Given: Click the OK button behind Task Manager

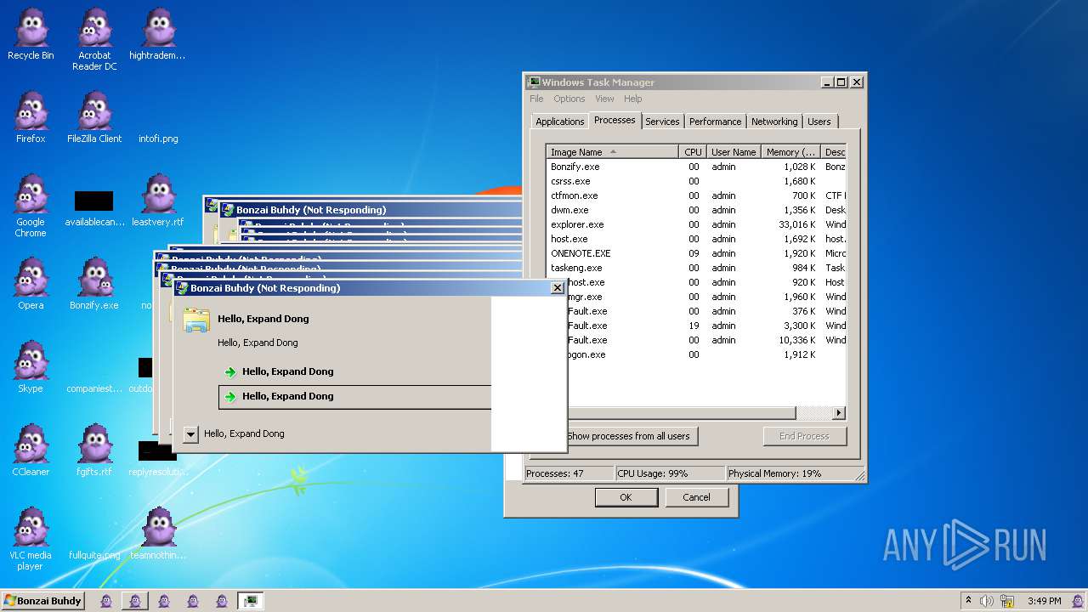Looking at the screenshot, I should [x=626, y=497].
